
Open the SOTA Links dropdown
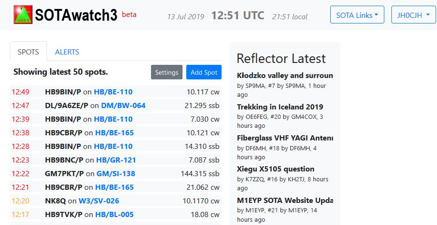pos(357,15)
